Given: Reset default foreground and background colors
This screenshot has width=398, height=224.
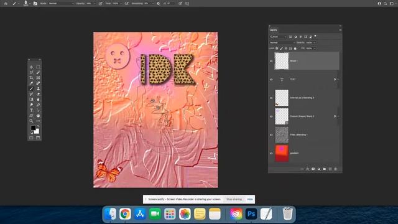Looking at the screenshot, I should point(32,133).
